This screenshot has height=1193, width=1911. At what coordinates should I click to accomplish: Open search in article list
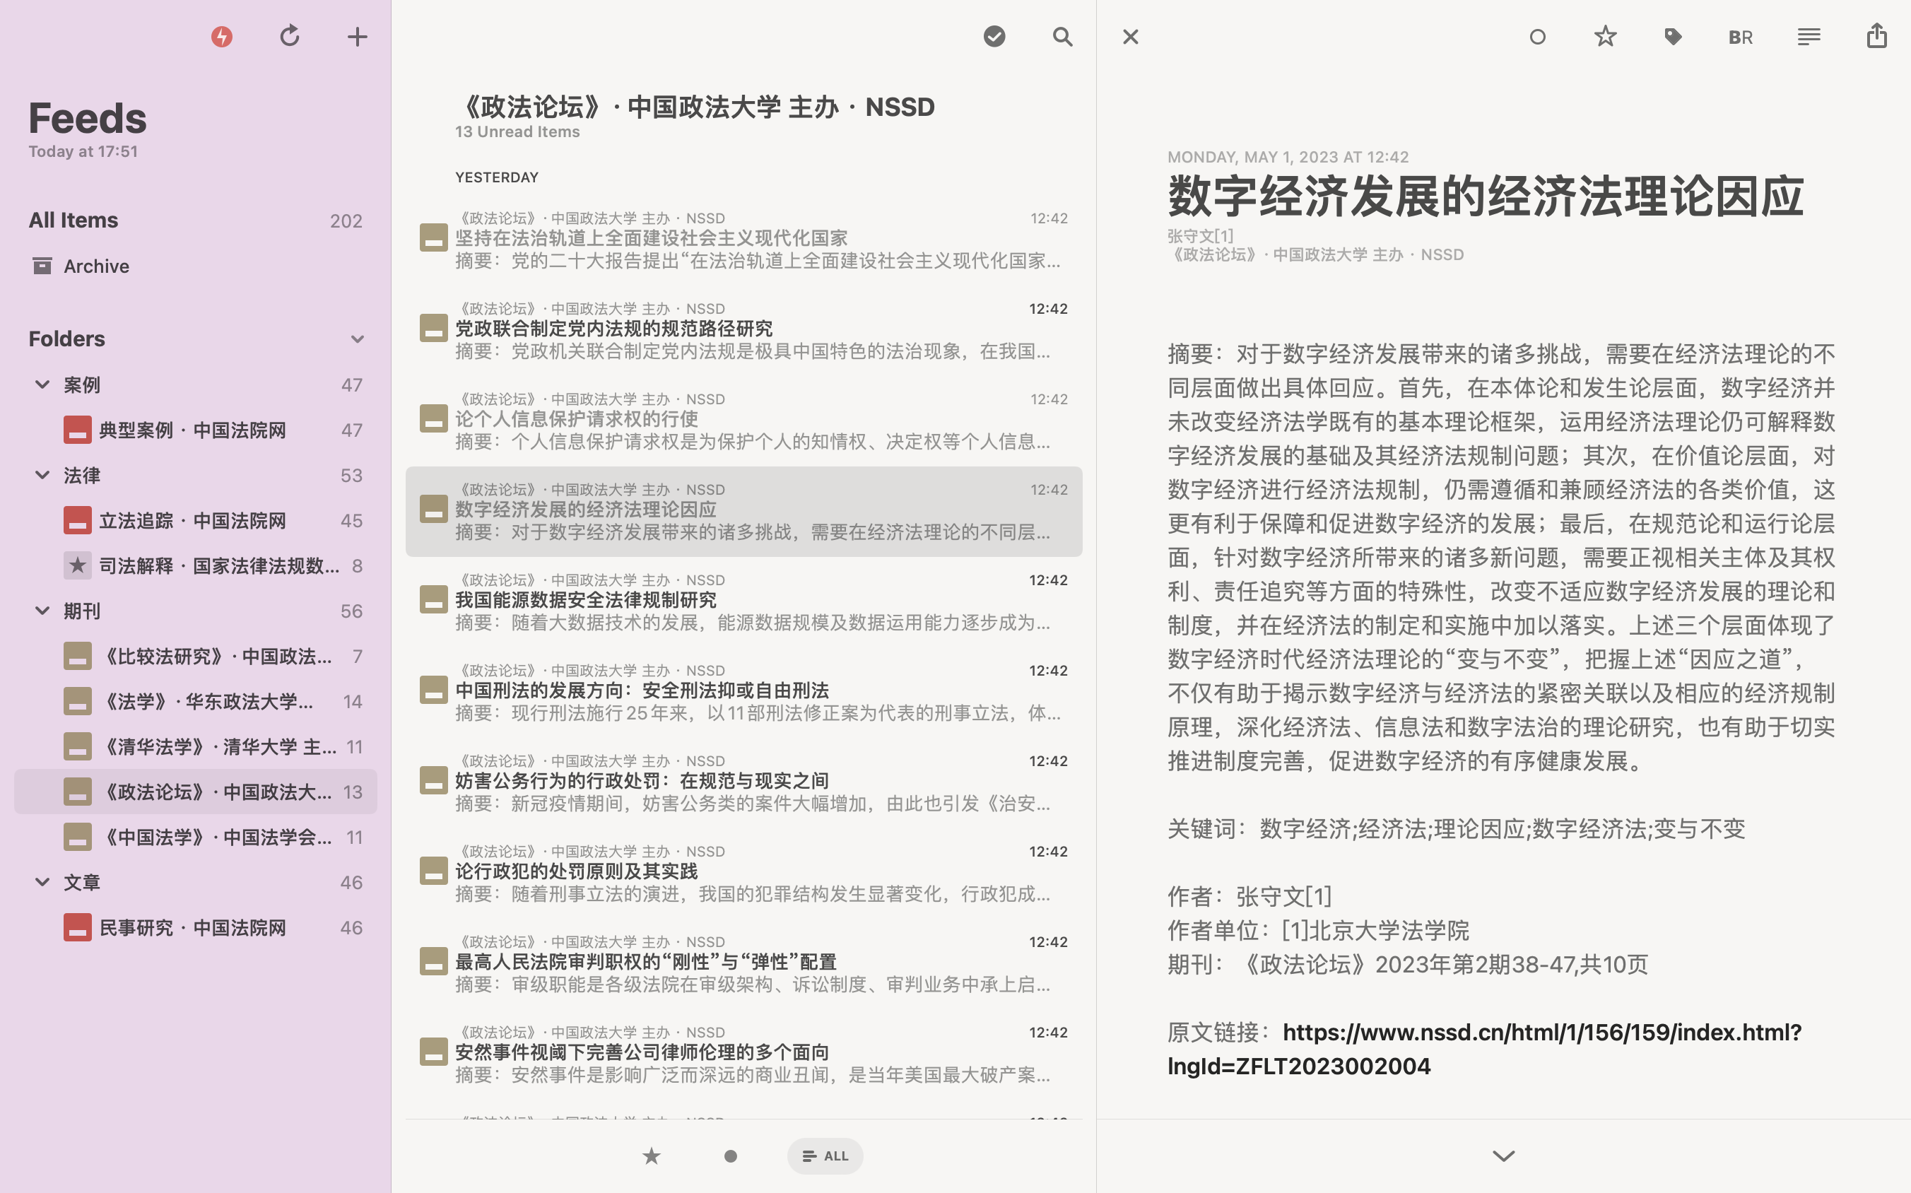click(1062, 36)
